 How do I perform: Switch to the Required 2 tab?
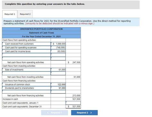pyautogui.click(x=25, y=14)
